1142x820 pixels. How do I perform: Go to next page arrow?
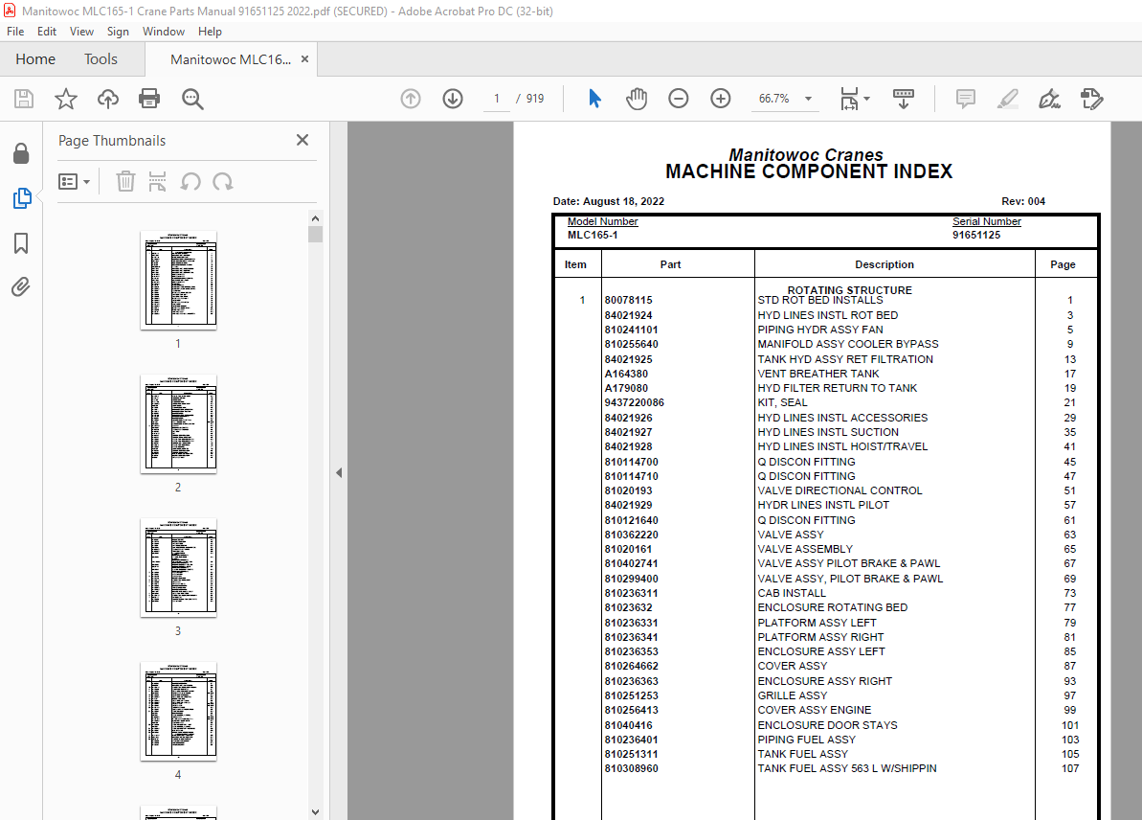point(453,99)
